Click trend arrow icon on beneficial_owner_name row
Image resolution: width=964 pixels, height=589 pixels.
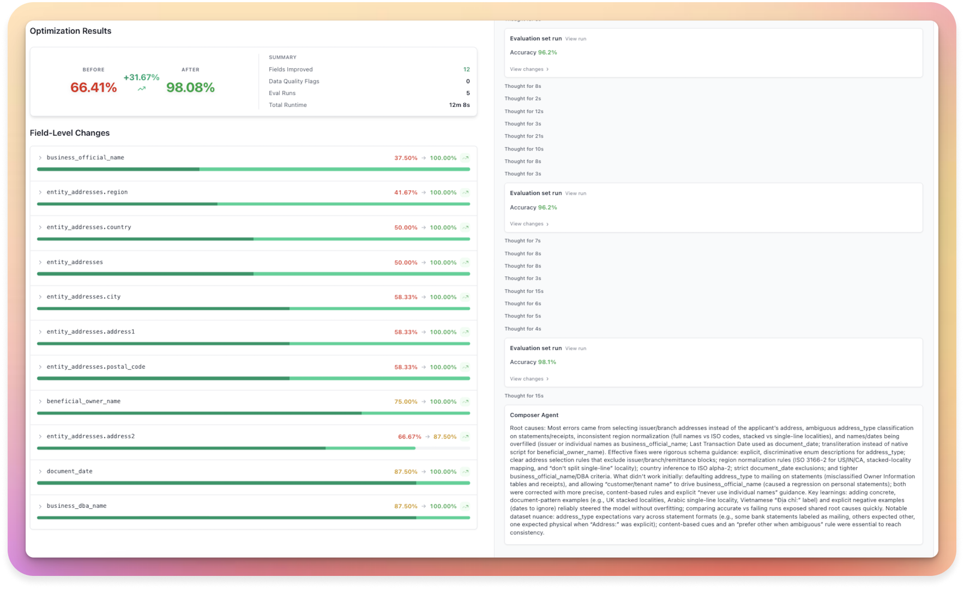465,402
